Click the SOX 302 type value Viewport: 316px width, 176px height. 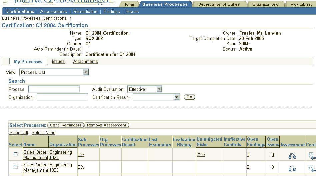[x=94, y=38]
